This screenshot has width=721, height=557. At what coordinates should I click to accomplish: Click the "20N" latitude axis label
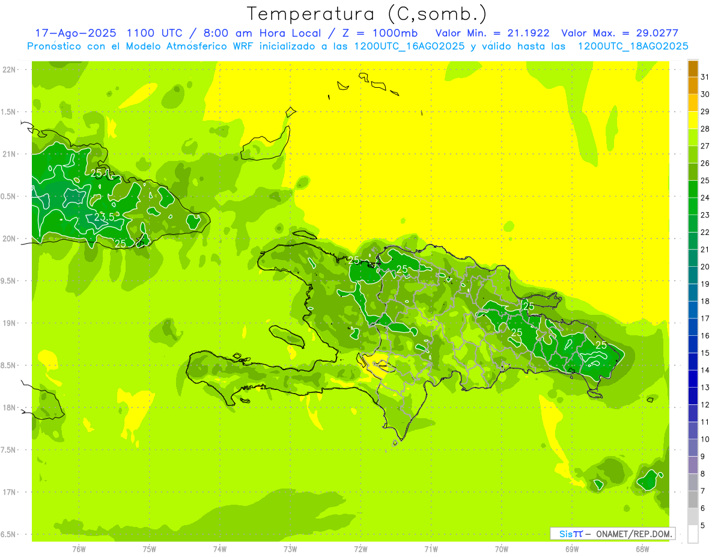coord(9,239)
